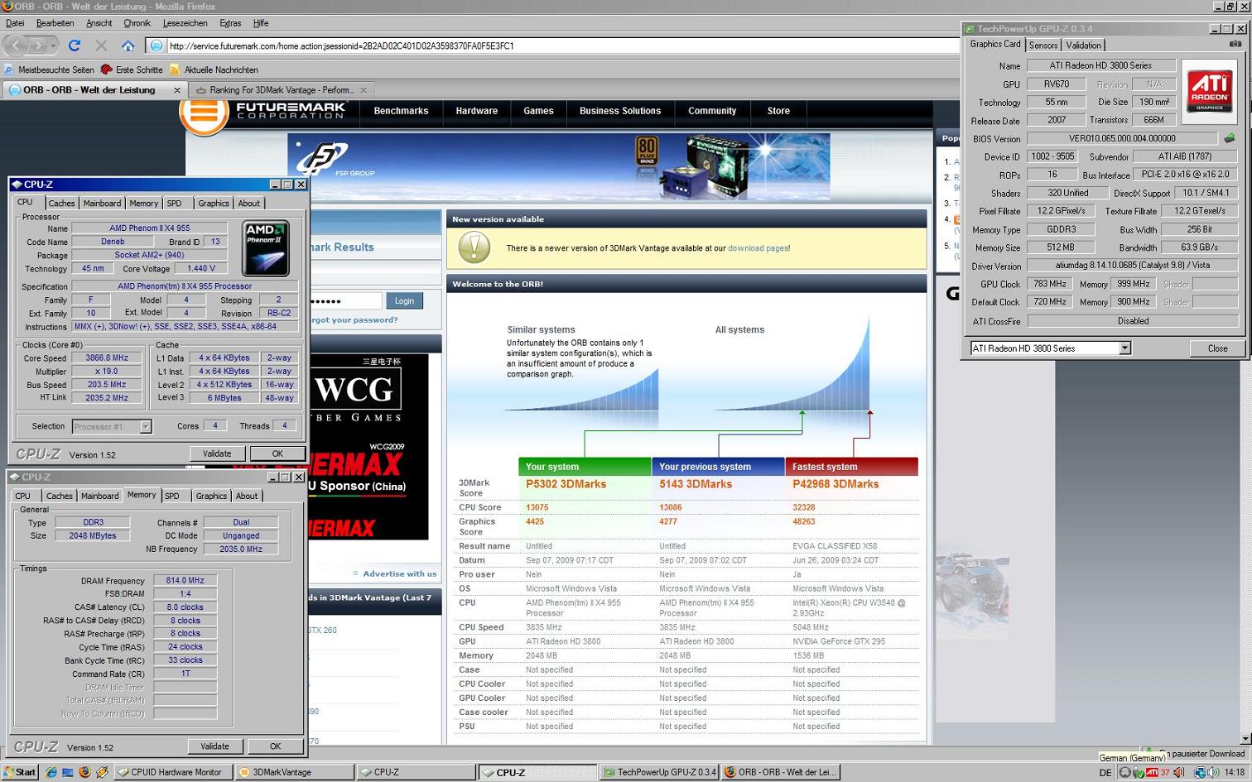
Task: Click the Close button in GPU-Z
Action: [x=1217, y=348]
